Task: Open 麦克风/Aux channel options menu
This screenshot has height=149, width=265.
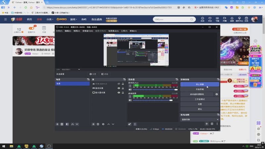Action: pos(130,86)
